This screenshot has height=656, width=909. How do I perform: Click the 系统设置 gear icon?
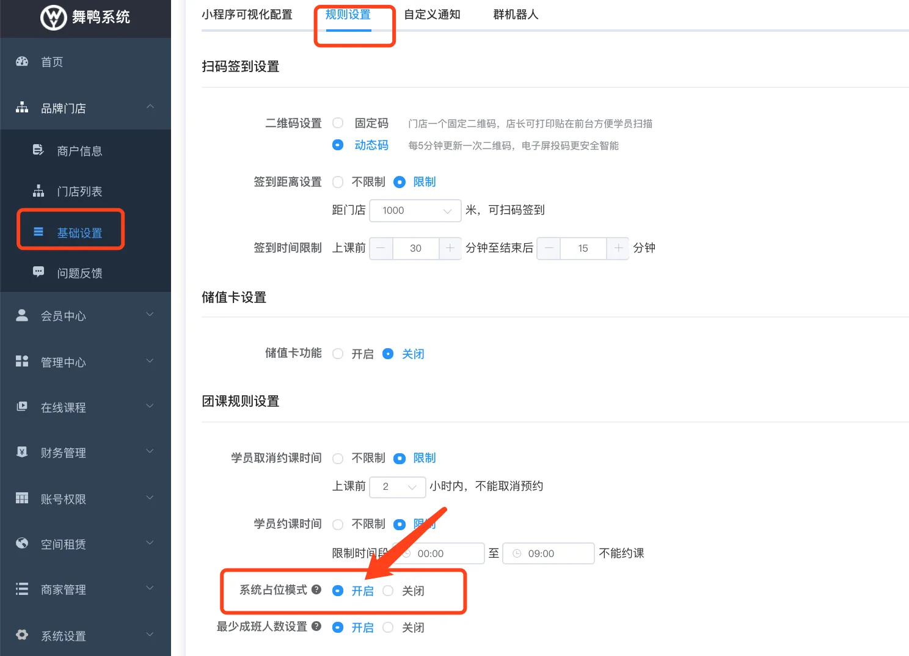[x=22, y=635]
